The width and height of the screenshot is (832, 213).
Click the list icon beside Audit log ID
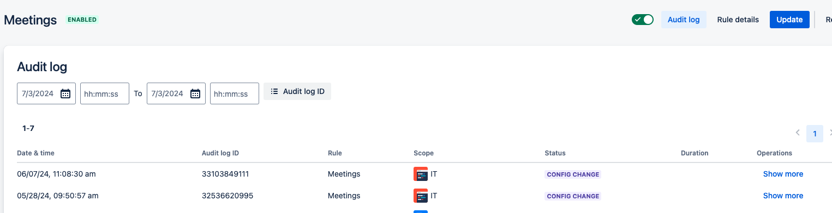[274, 91]
